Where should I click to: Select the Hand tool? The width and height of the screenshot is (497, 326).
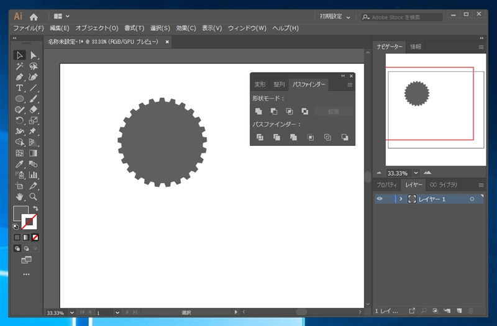pyautogui.click(x=19, y=197)
